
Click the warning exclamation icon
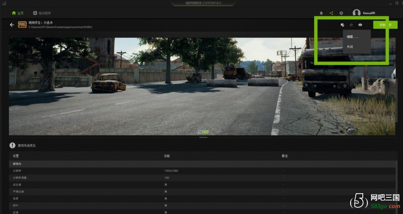[12, 146]
